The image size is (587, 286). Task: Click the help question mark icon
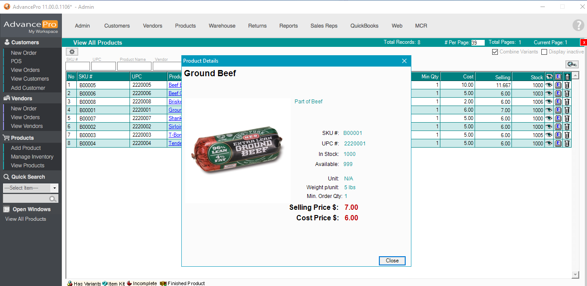[x=578, y=25]
